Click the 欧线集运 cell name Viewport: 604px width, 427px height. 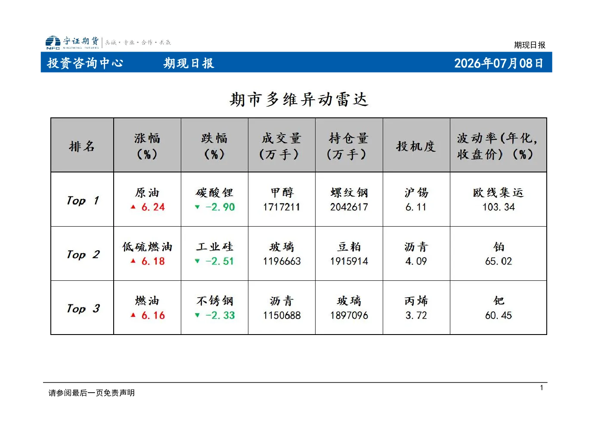[498, 192]
